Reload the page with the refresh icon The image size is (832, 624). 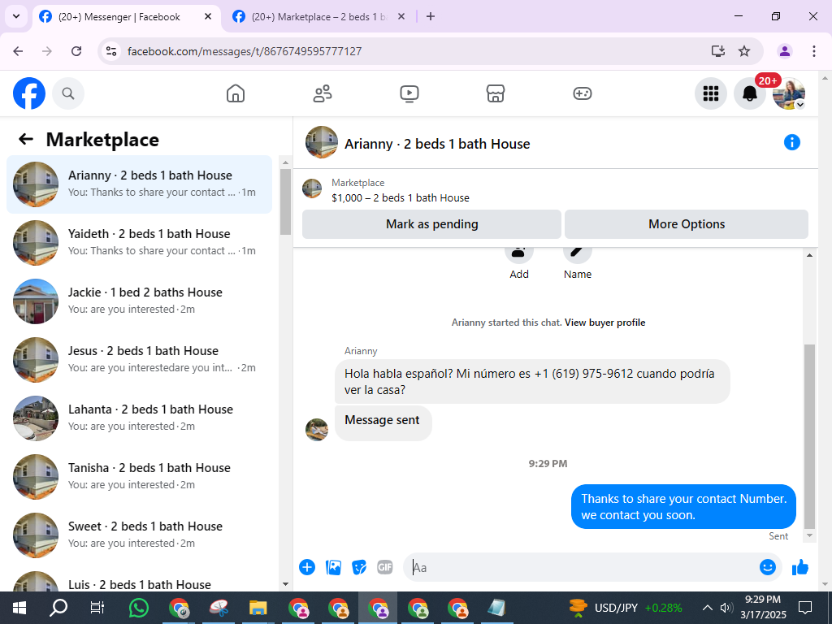pos(76,51)
